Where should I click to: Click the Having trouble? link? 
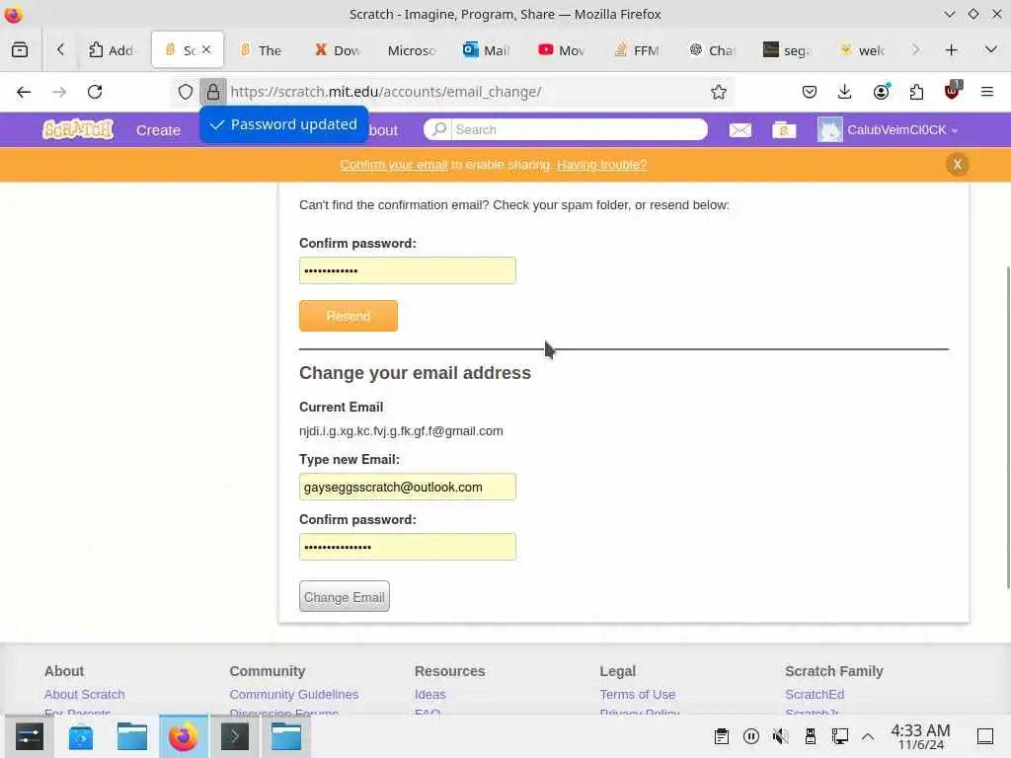pyautogui.click(x=601, y=165)
